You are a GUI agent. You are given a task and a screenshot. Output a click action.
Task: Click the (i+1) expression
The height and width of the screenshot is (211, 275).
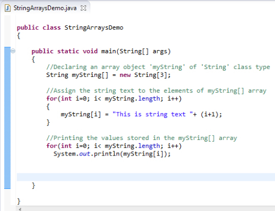pyautogui.click(x=209, y=115)
